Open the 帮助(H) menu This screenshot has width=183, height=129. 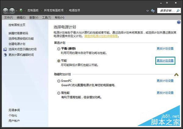point(59,18)
